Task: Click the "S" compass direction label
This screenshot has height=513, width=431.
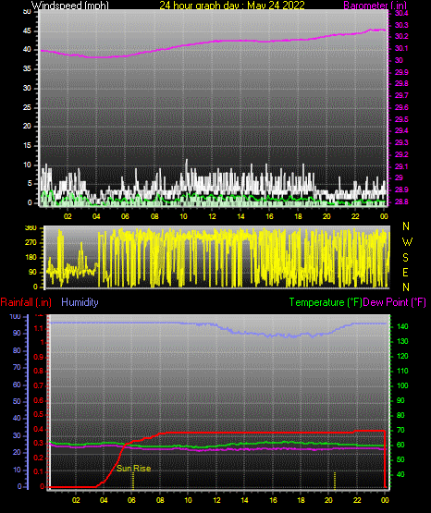Action: (405, 258)
